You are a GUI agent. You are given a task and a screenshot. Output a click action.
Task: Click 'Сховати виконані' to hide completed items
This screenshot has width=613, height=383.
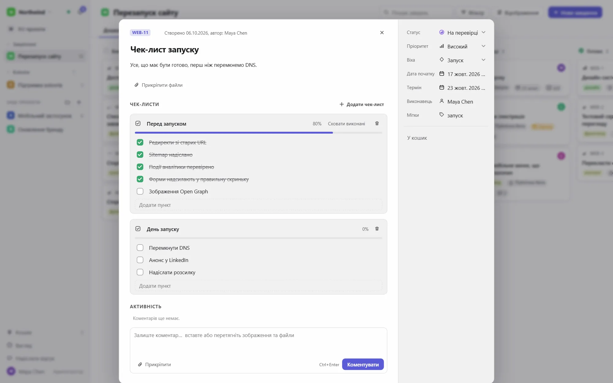[x=346, y=124]
